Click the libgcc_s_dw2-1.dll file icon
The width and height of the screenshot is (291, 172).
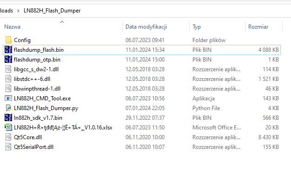pos(8,69)
